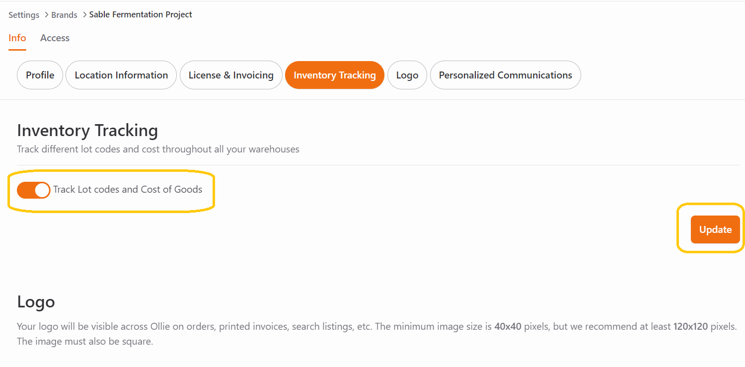Click the lot codes description subtitle text
745x367 pixels.
point(158,149)
